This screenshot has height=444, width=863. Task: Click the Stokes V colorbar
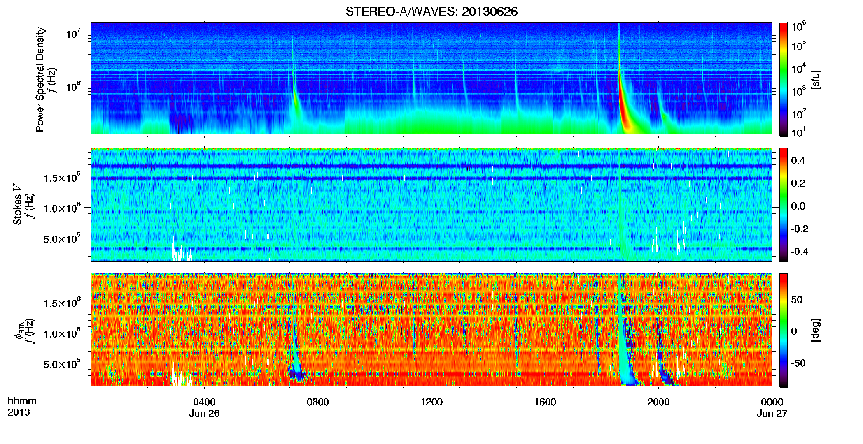click(784, 205)
